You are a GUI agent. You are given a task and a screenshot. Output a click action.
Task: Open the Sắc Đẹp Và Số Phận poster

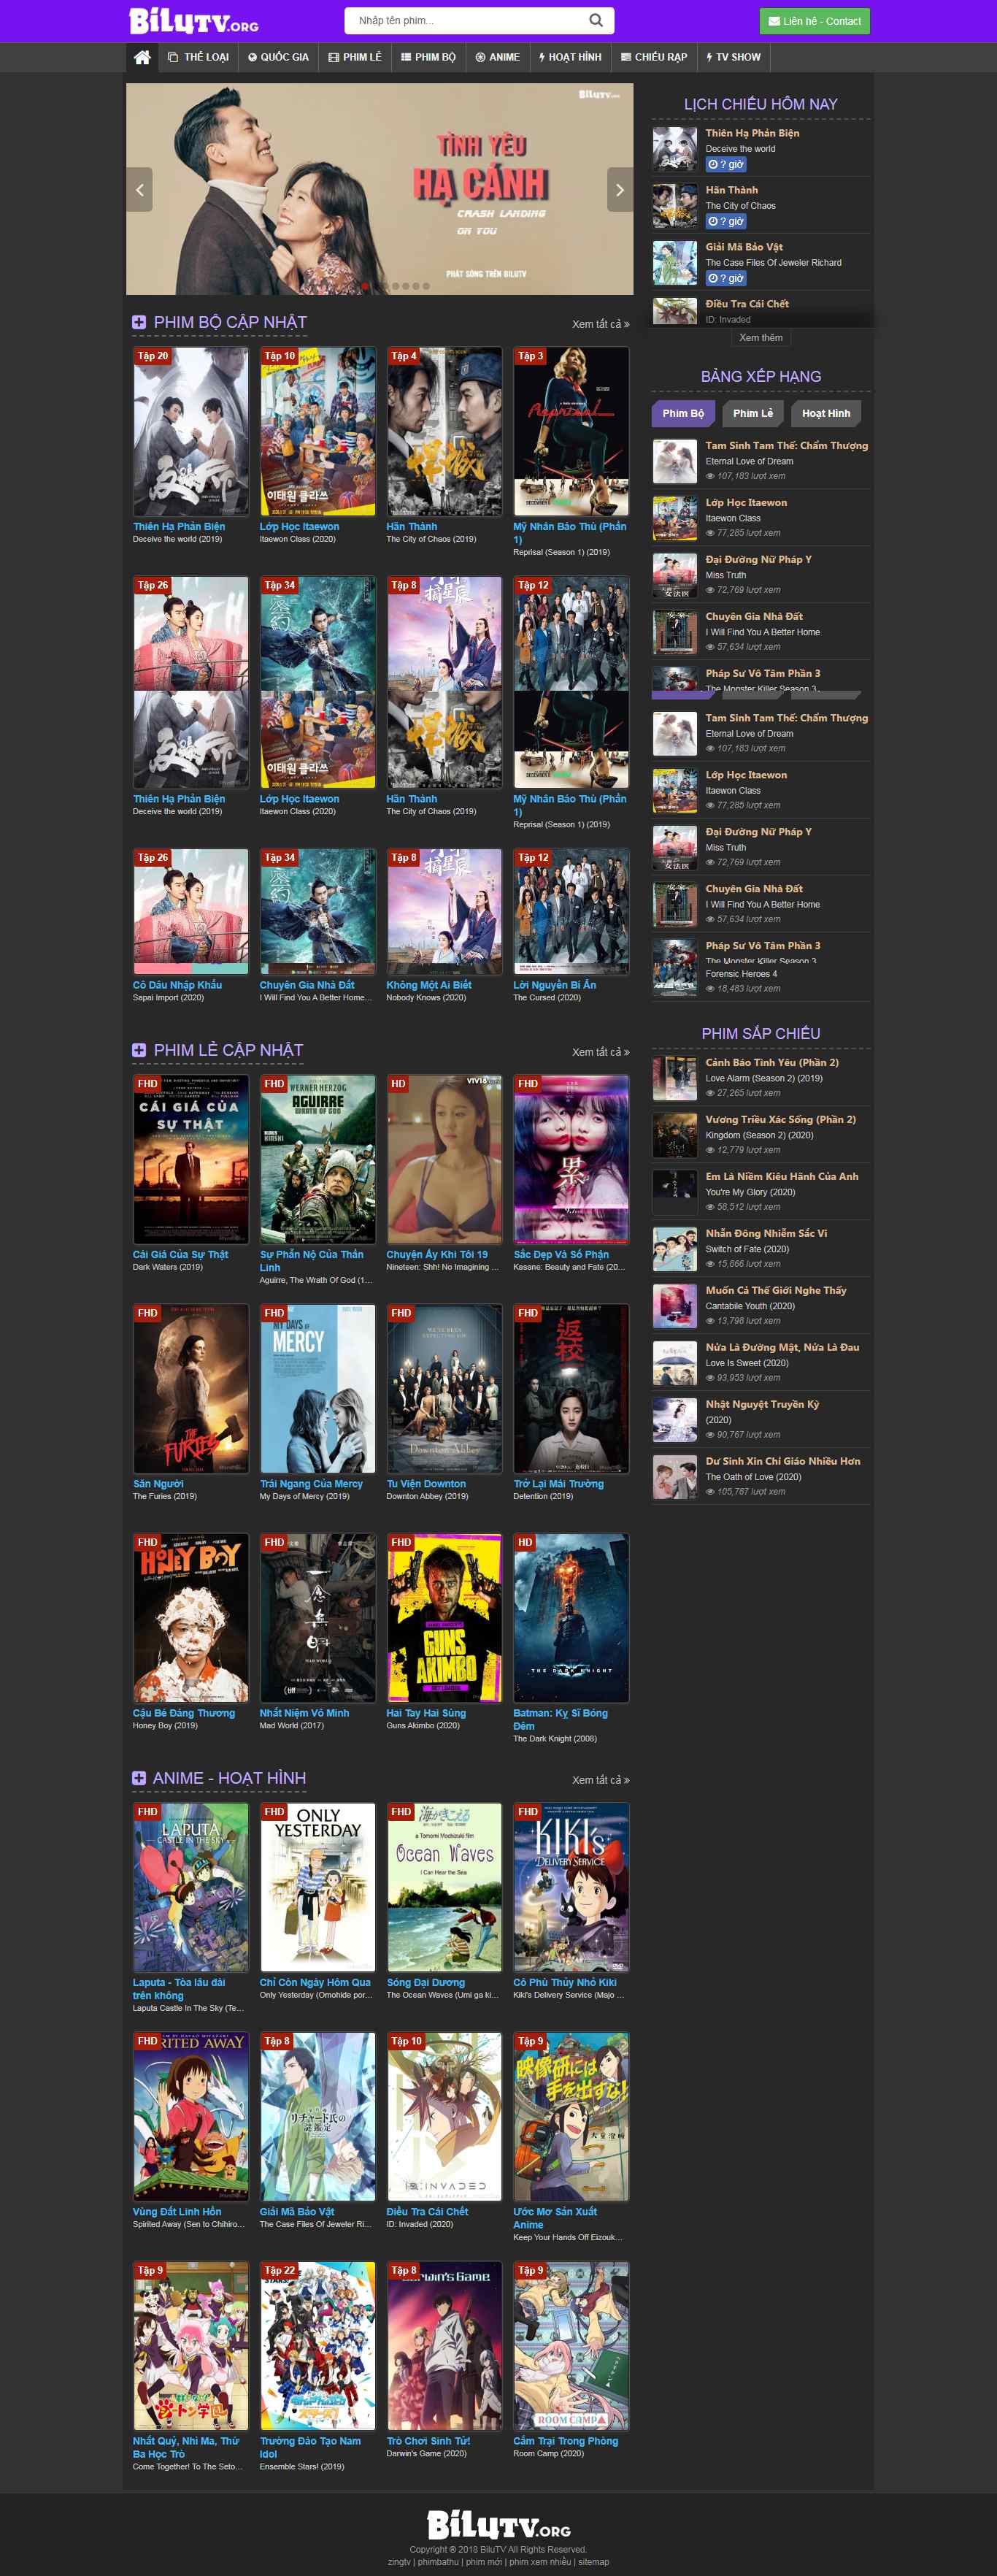tap(571, 1159)
